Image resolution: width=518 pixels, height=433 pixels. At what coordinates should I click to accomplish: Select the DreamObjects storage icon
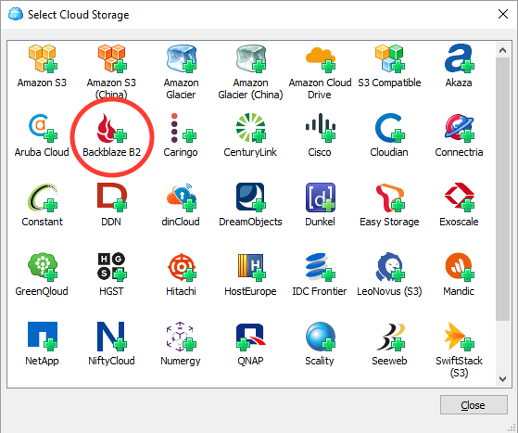click(x=251, y=197)
